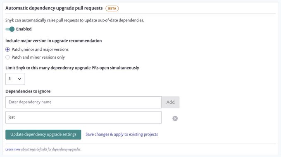Click the Automatic dependency upgrade pull requests heading
This screenshot has width=281, height=157.
[54, 8]
